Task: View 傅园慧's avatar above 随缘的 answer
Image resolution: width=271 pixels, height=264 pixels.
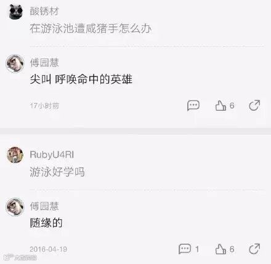Action: click(15, 207)
